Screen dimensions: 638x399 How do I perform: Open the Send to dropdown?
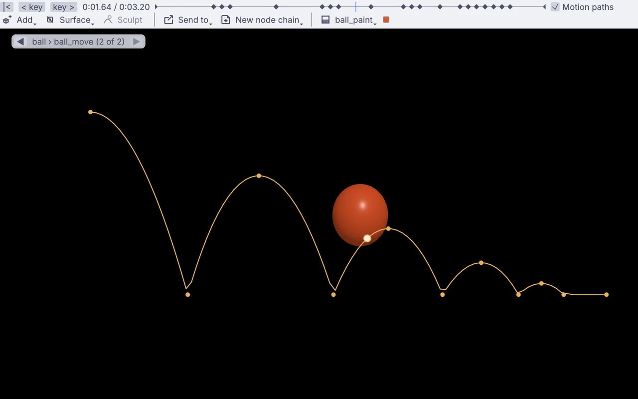tap(188, 20)
